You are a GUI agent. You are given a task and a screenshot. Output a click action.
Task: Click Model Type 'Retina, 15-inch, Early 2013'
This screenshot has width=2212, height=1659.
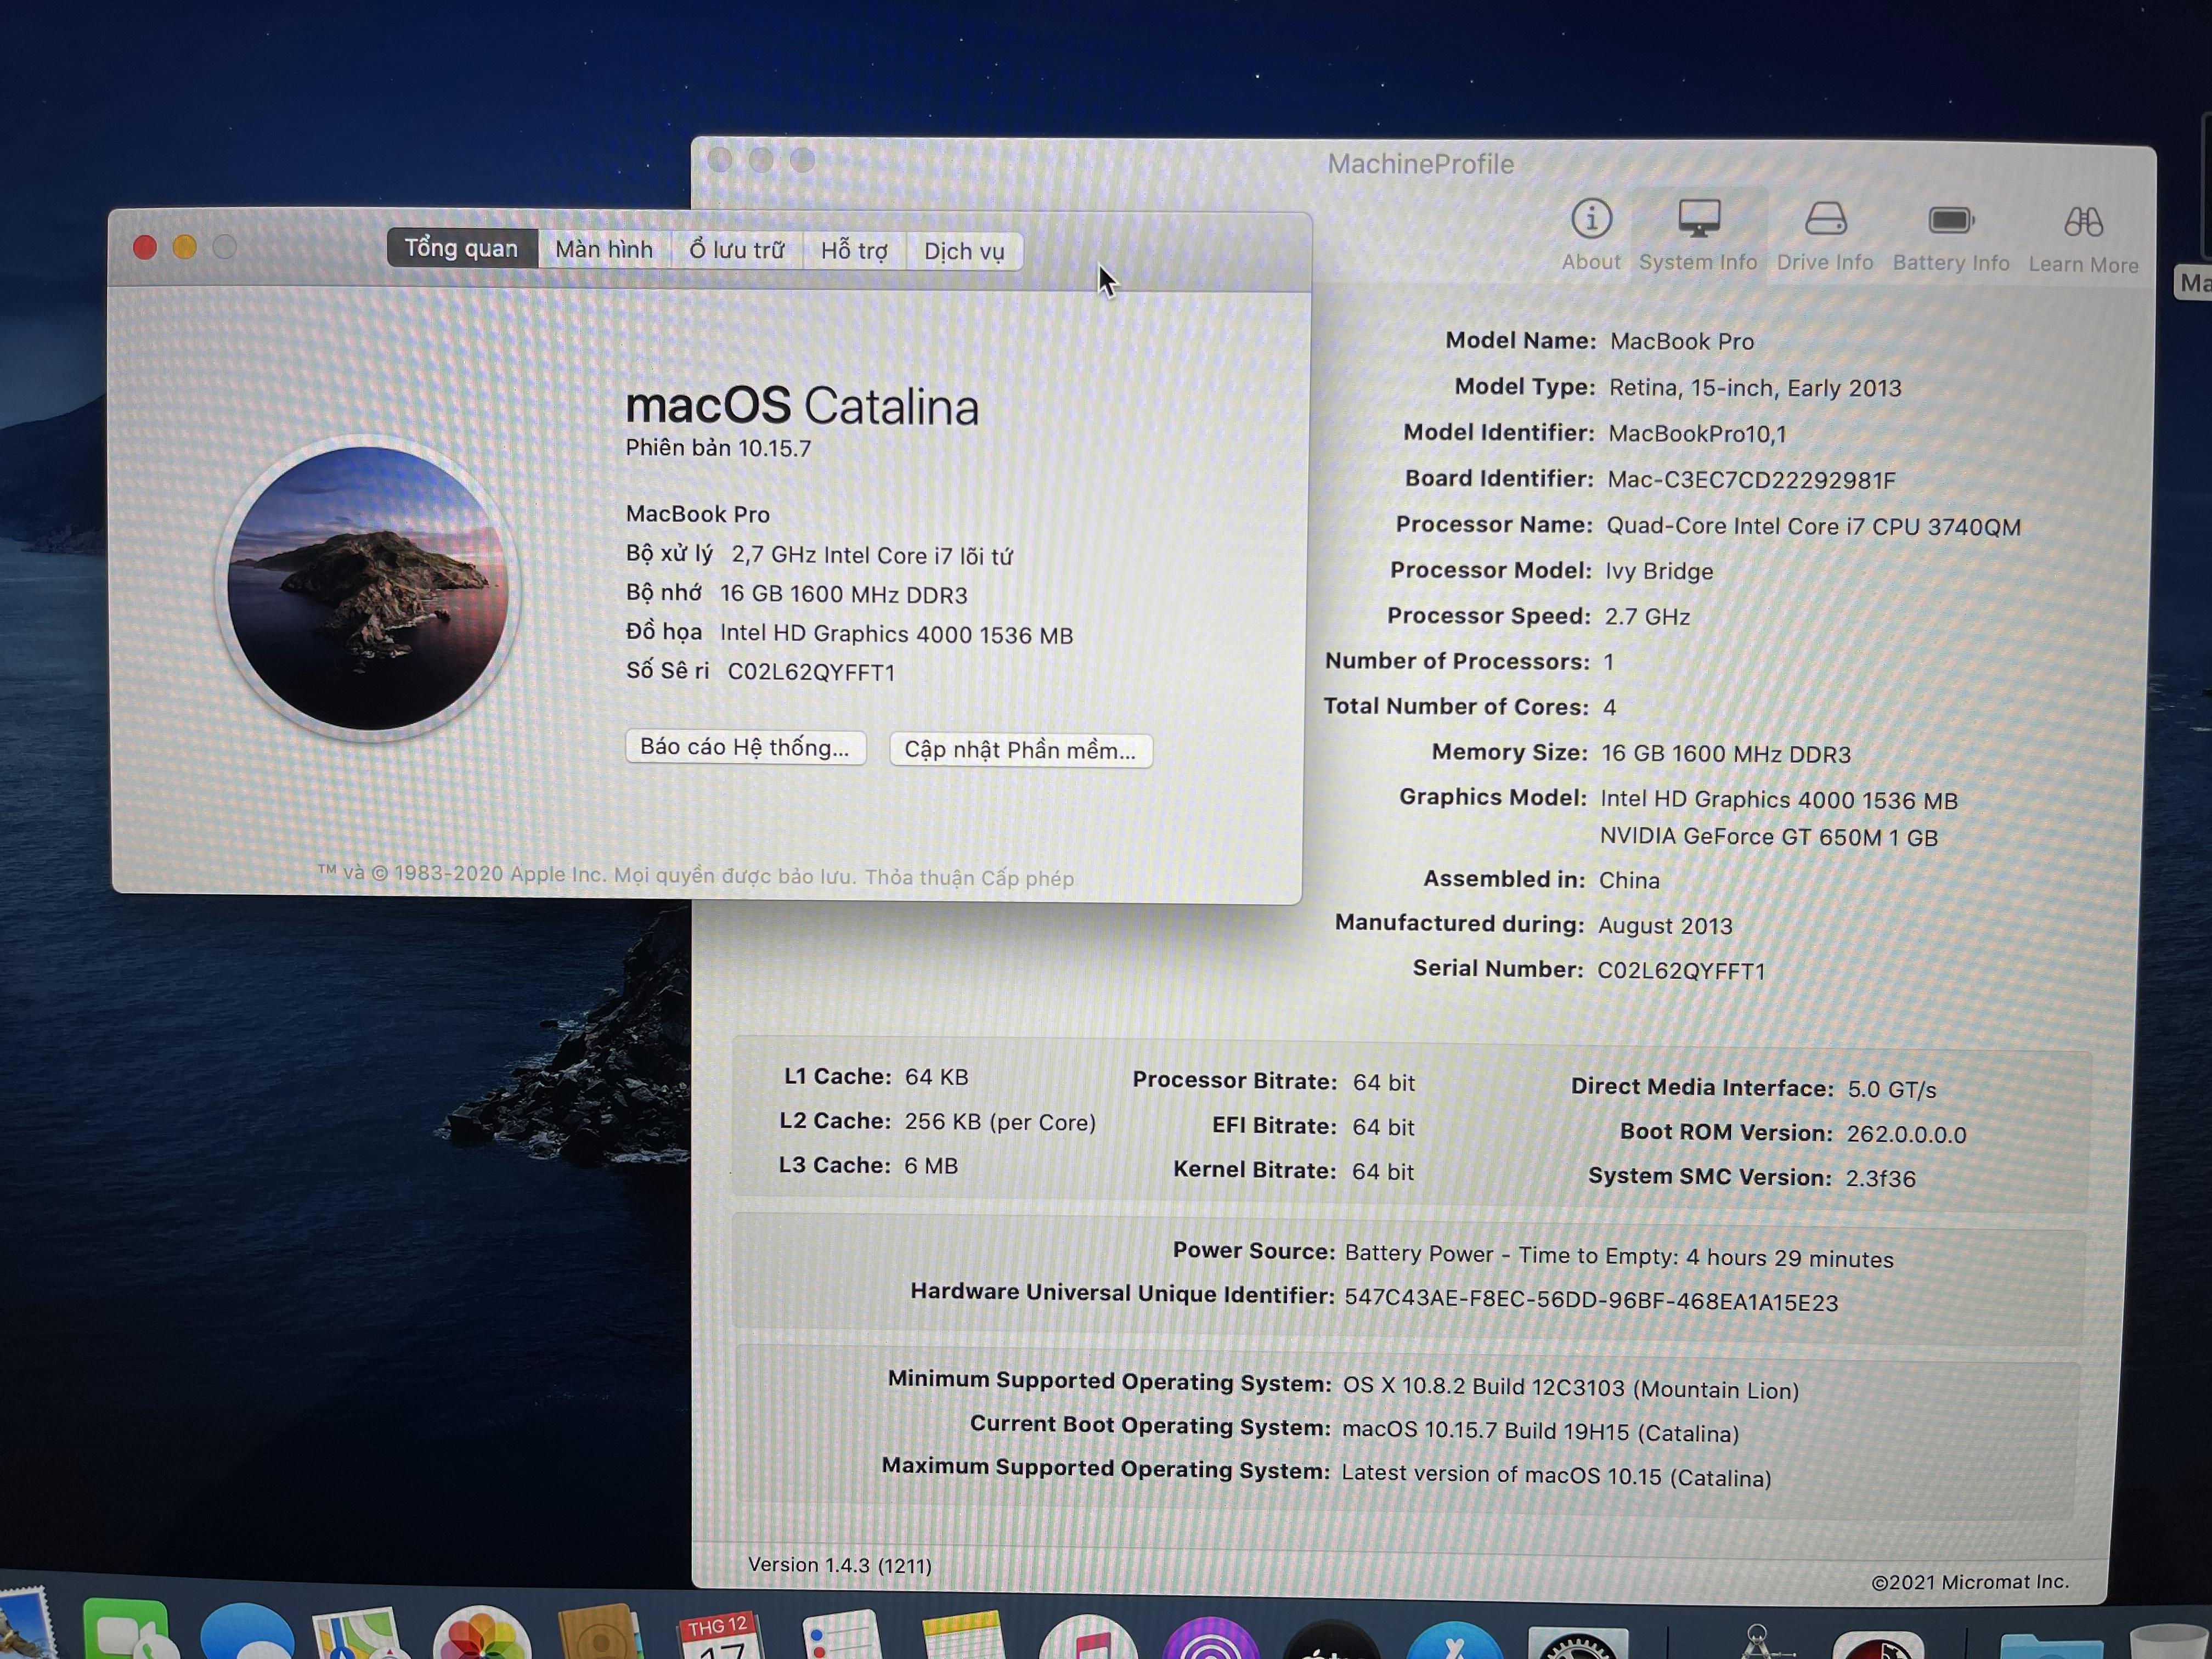click(1755, 388)
